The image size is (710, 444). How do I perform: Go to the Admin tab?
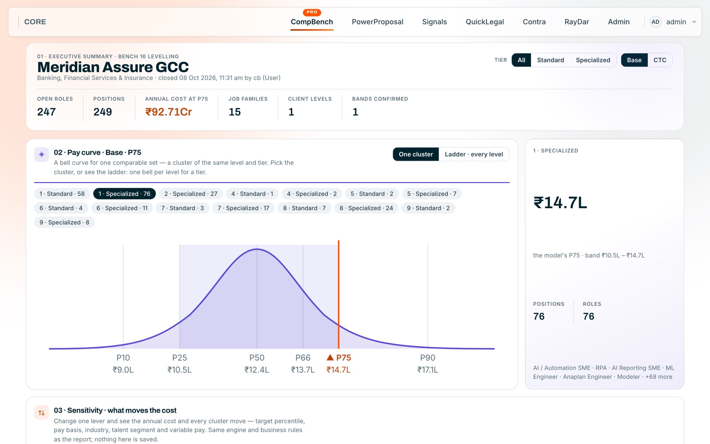point(619,22)
